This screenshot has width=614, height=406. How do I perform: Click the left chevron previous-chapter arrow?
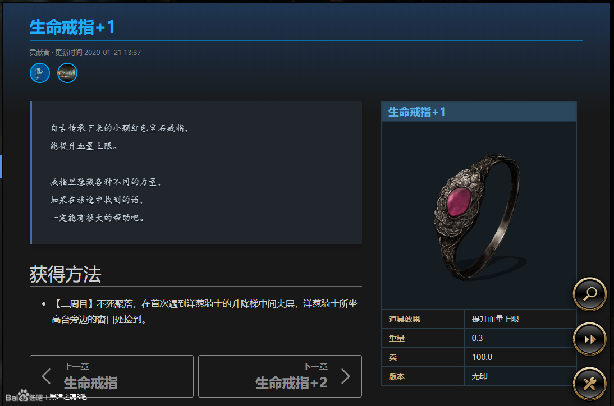46,376
